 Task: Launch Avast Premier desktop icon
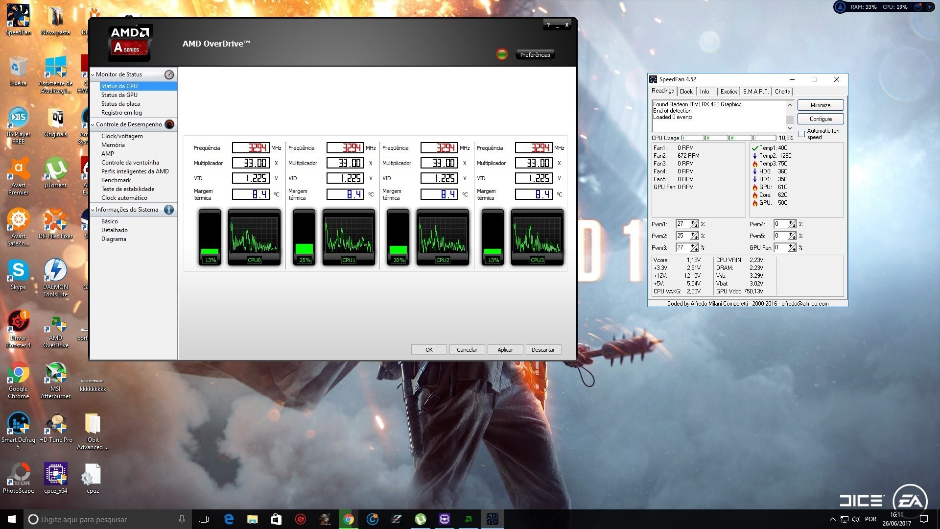pos(18,176)
